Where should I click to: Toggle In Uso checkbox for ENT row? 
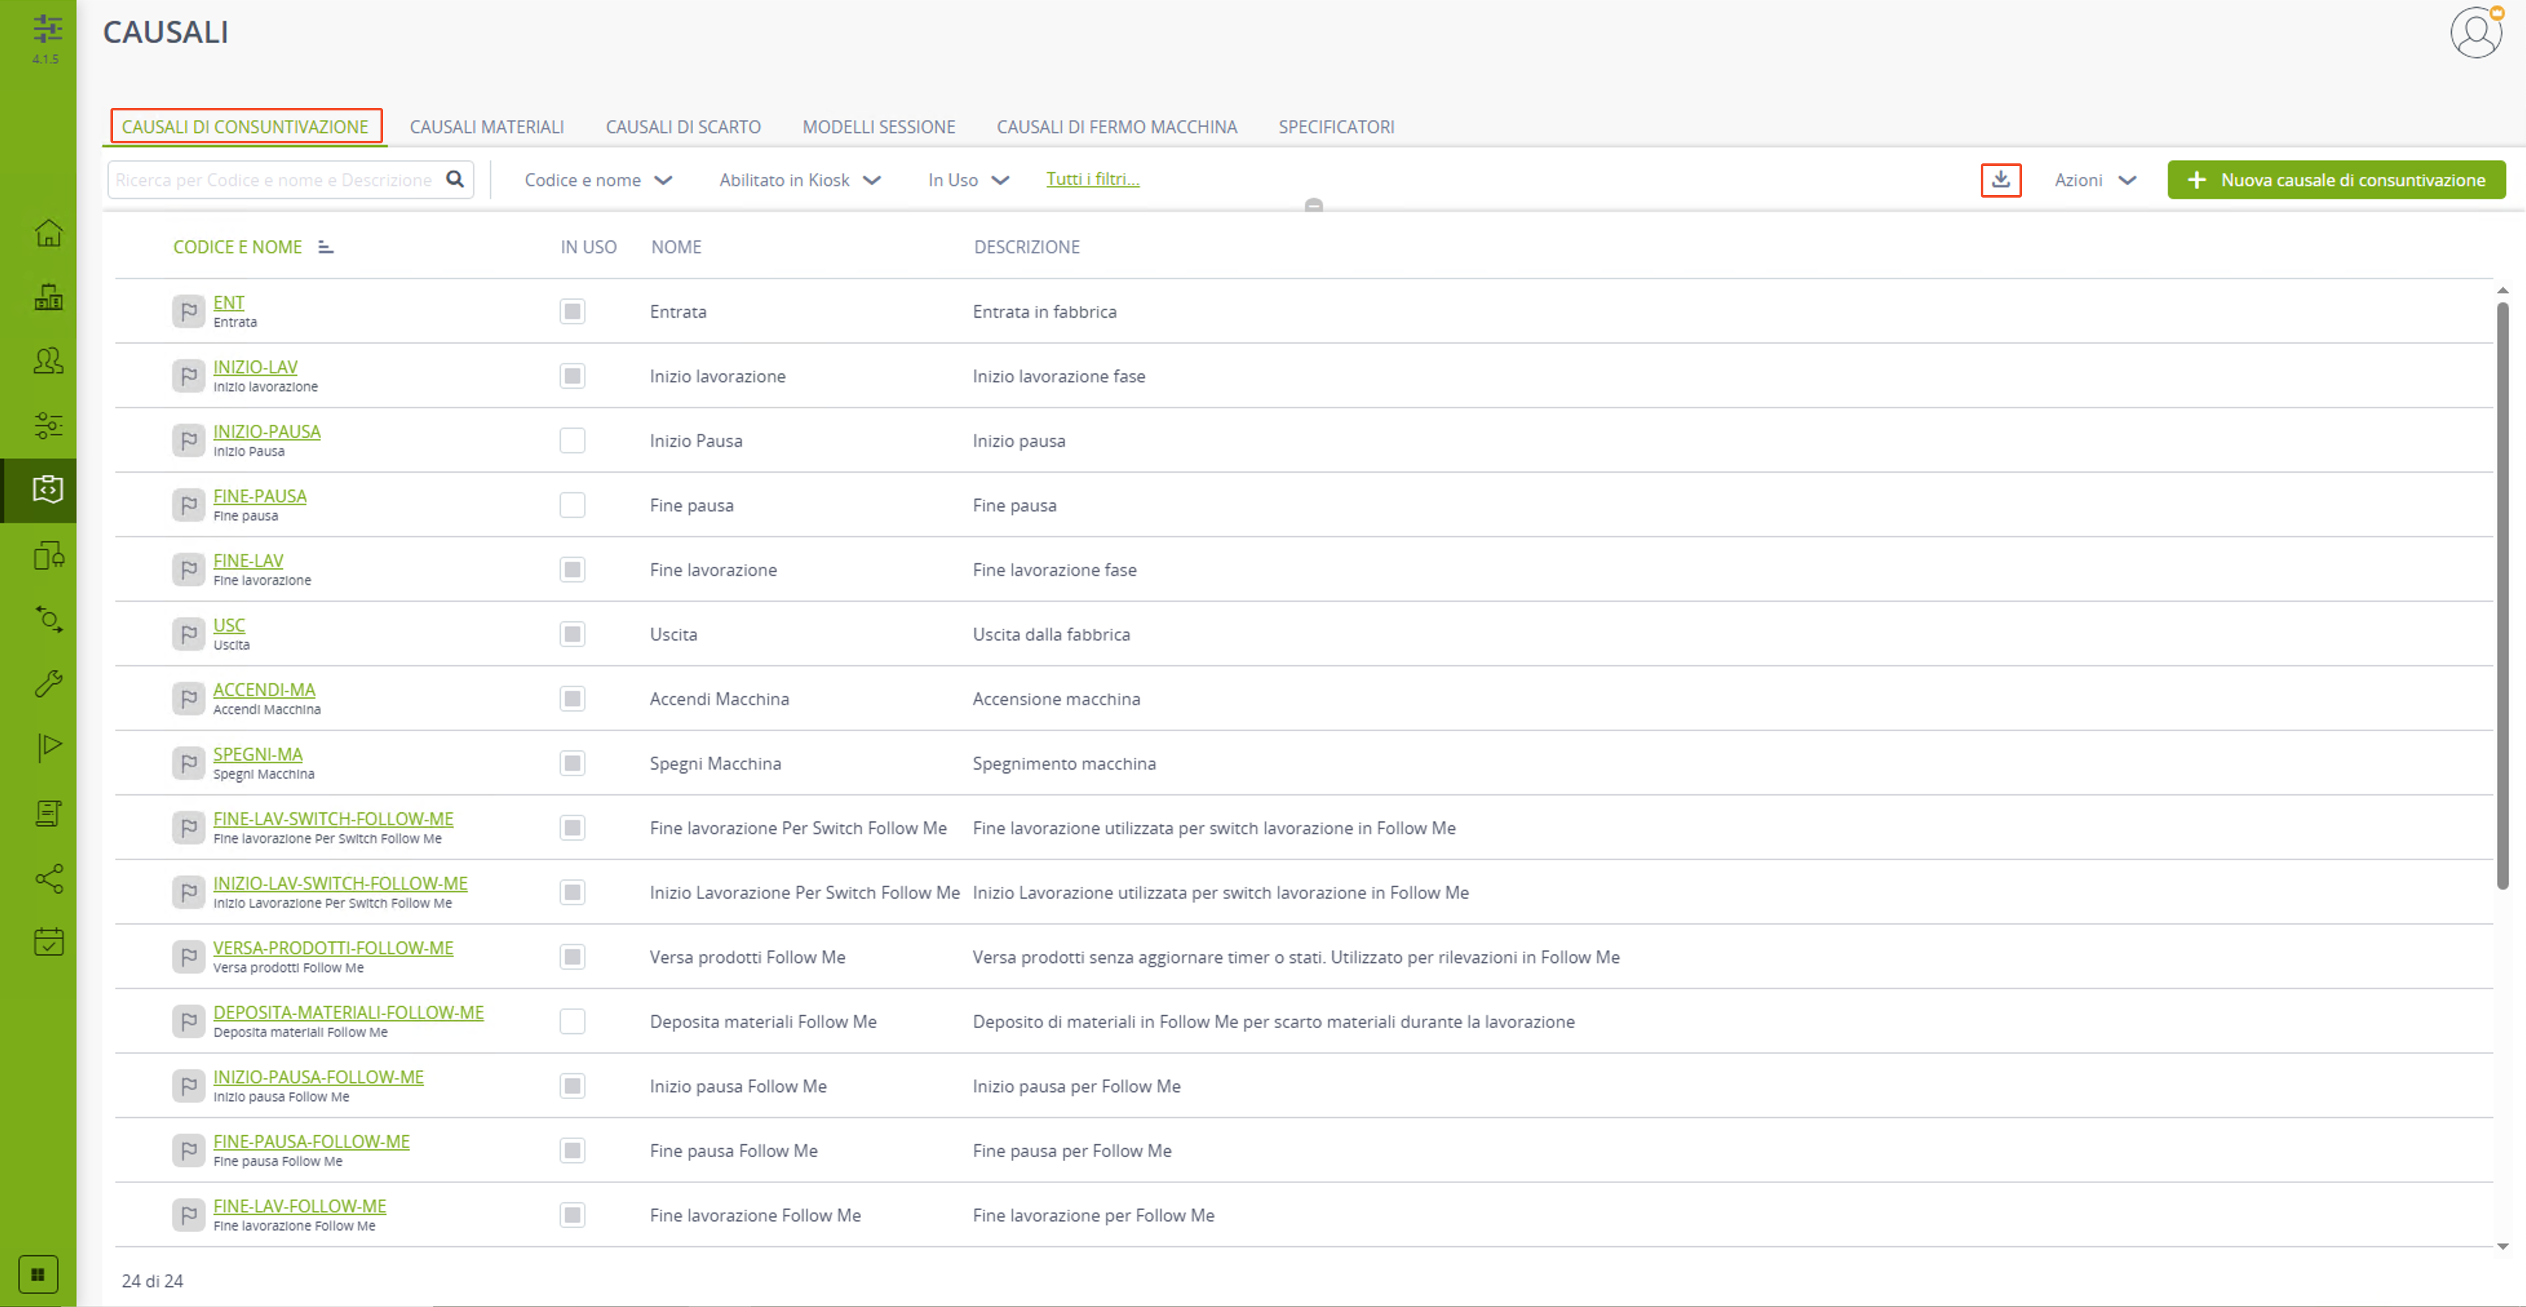[x=572, y=311]
